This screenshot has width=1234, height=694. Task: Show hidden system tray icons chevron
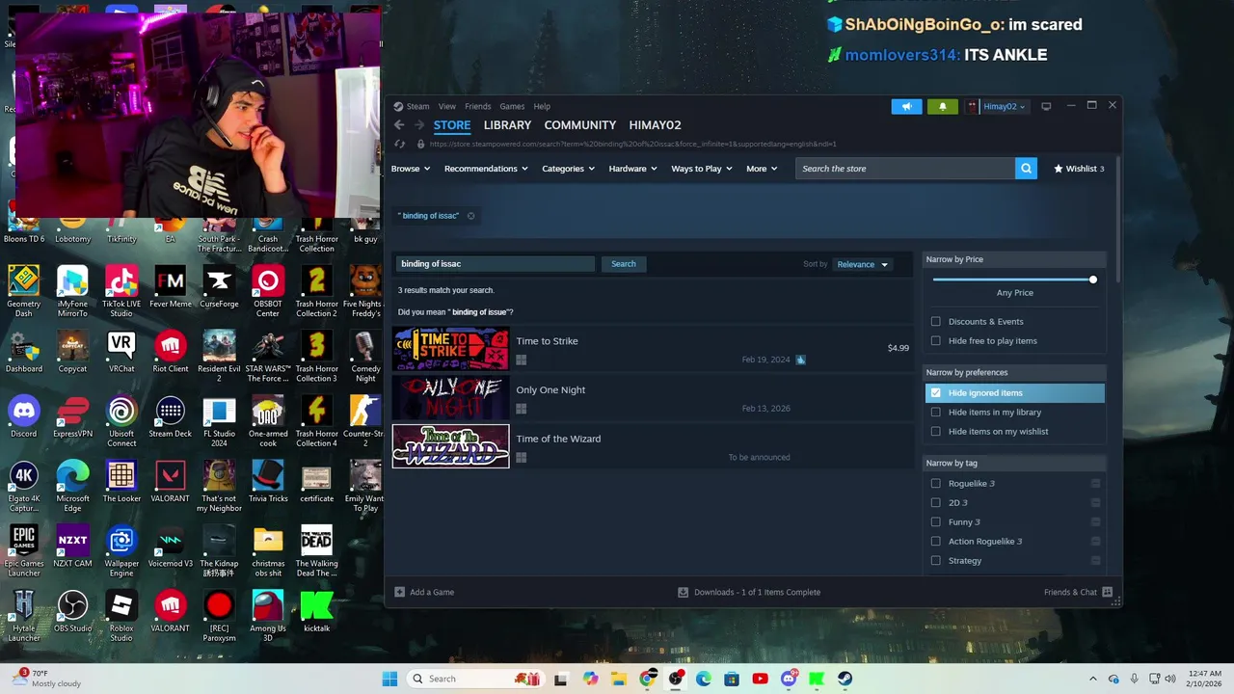(x=1092, y=679)
